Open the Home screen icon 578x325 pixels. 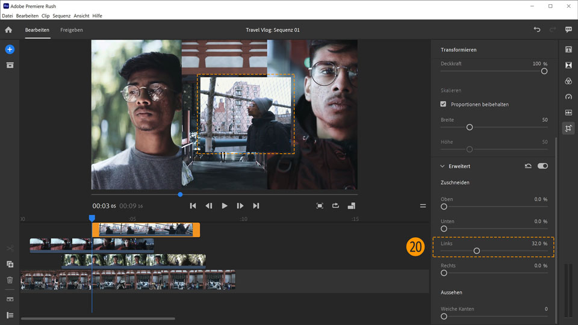8,29
